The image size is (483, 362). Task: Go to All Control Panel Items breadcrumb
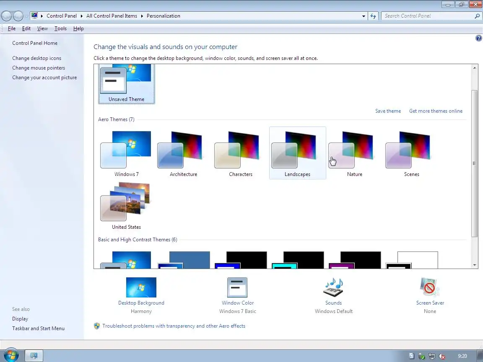pyautogui.click(x=112, y=16)
